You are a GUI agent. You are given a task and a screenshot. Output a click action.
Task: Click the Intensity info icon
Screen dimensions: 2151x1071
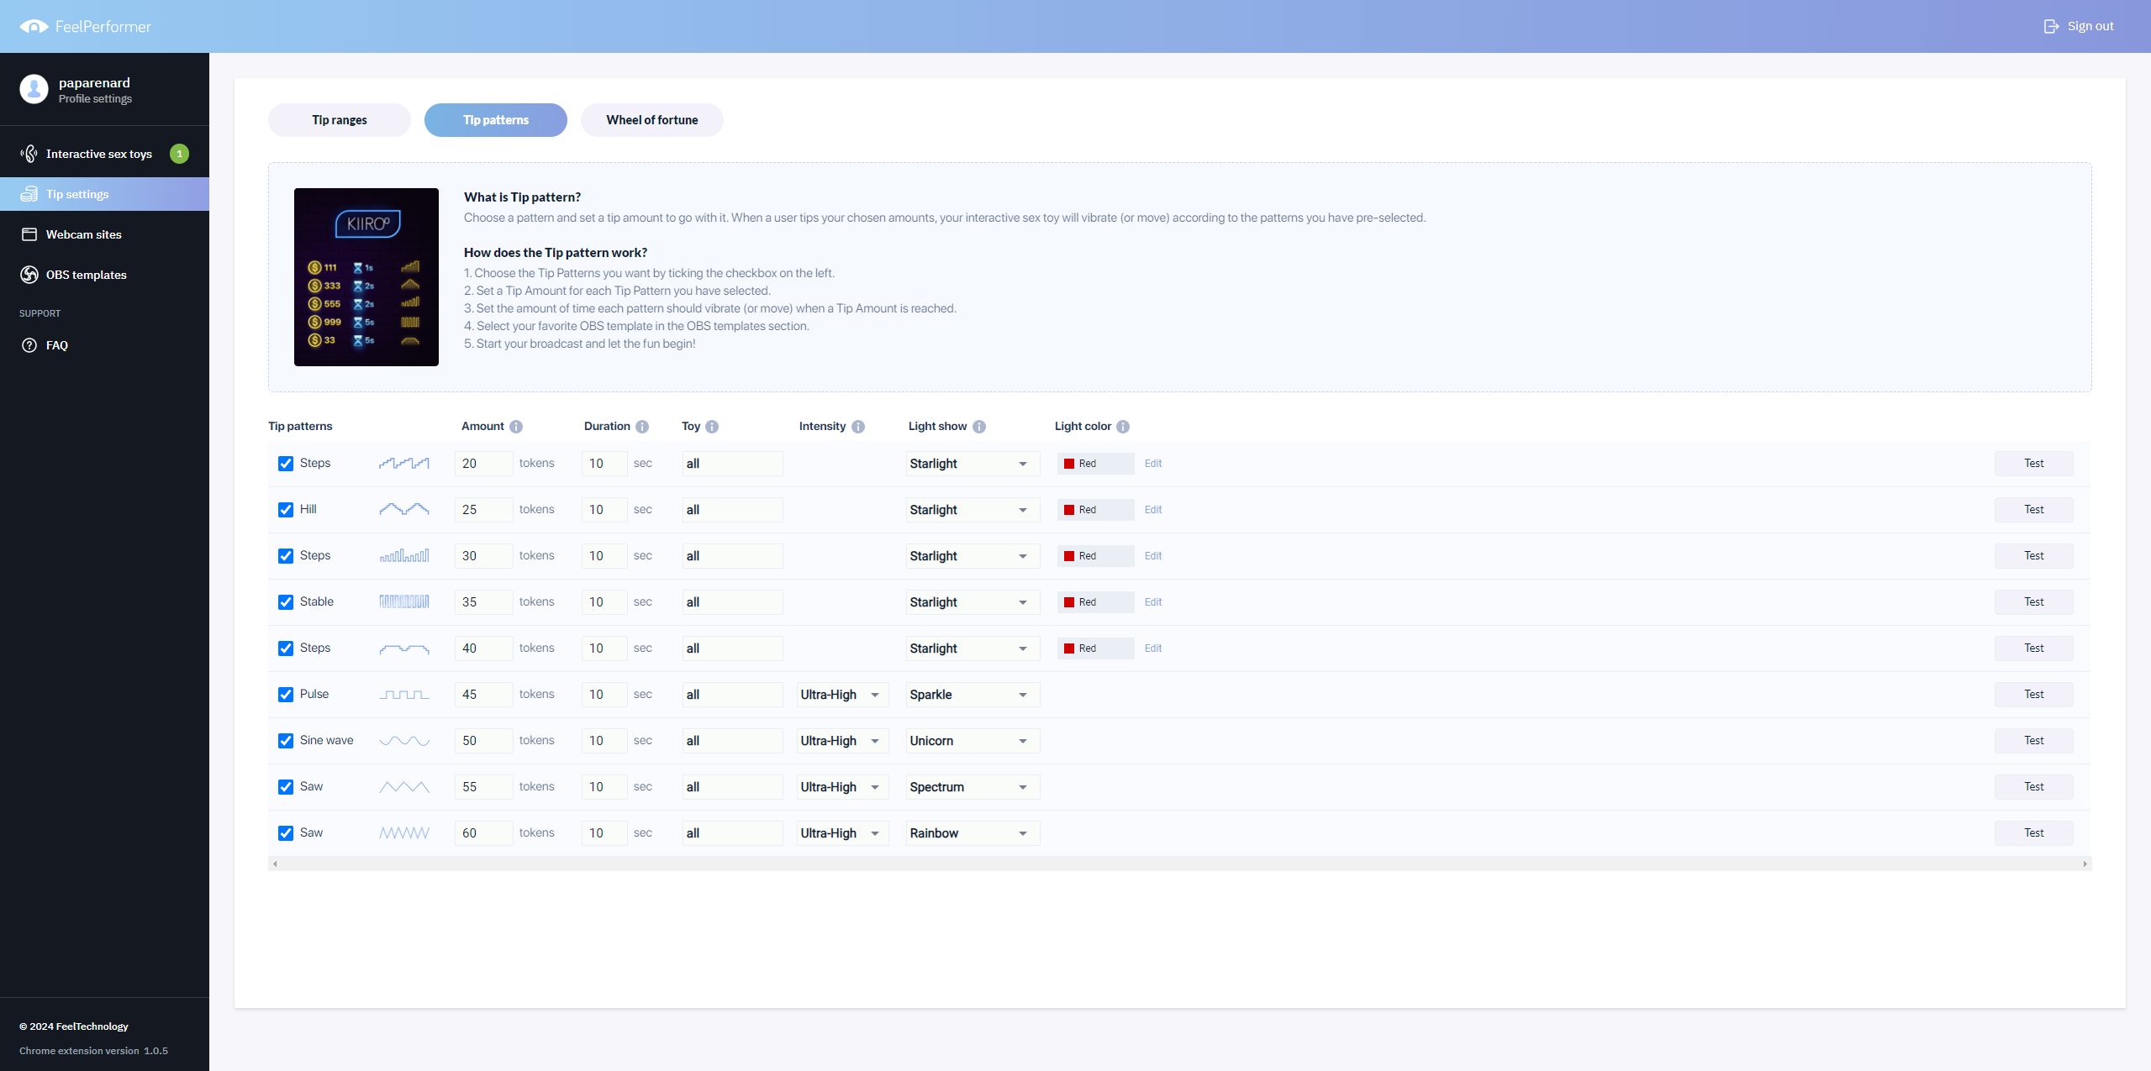coord(858,427)
